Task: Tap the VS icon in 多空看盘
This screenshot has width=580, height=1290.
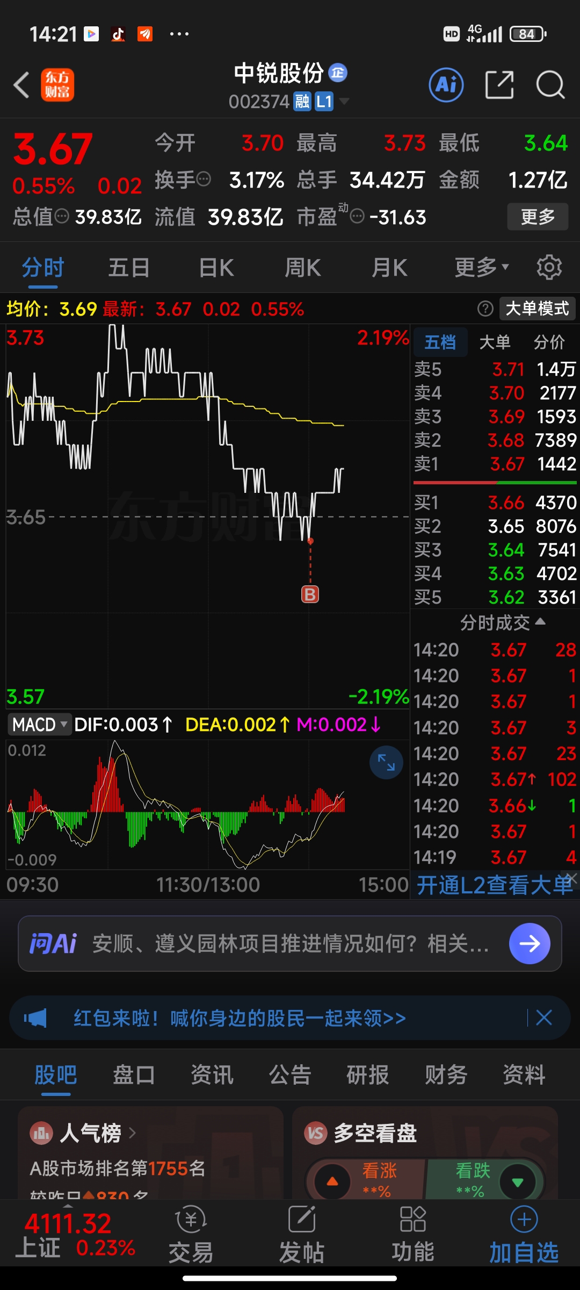Action: 316,1133
